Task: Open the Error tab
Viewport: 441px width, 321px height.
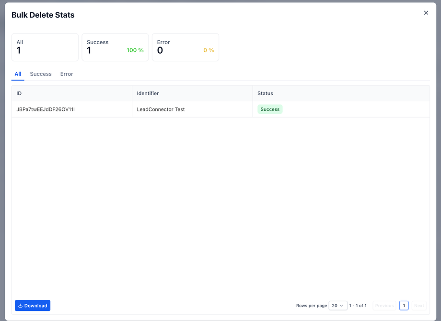Action: (x=67, y=74)
